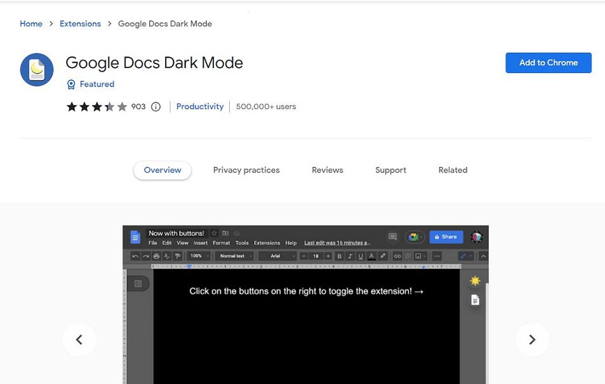The width and height of the screenshot is (605, 384).
Task: Click the print icon in the preview toolbar
Action: [x=156, y=256]
